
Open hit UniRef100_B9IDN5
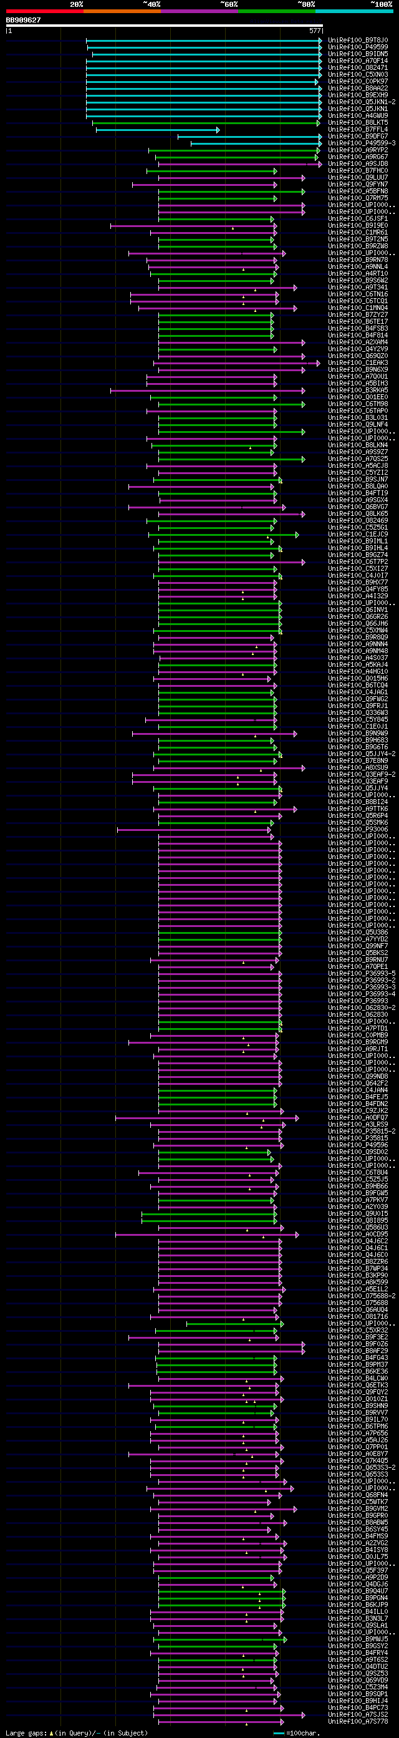click(358, 54)
